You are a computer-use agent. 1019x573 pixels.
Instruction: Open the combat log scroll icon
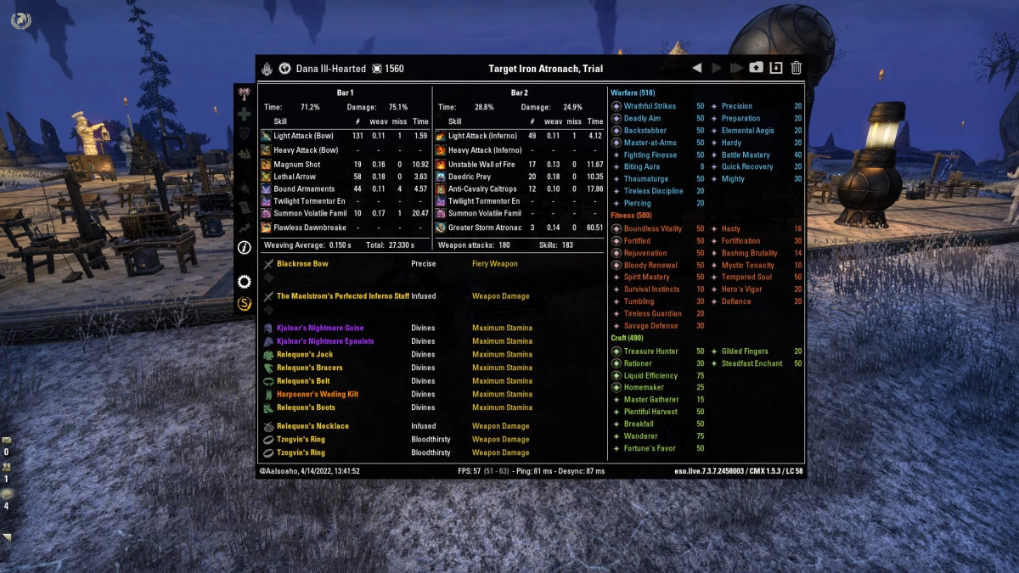pos(245,207)
